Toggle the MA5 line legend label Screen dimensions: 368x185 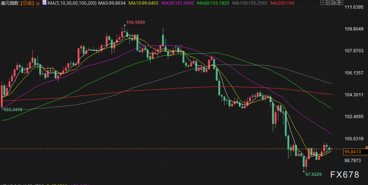click(112, 3)
